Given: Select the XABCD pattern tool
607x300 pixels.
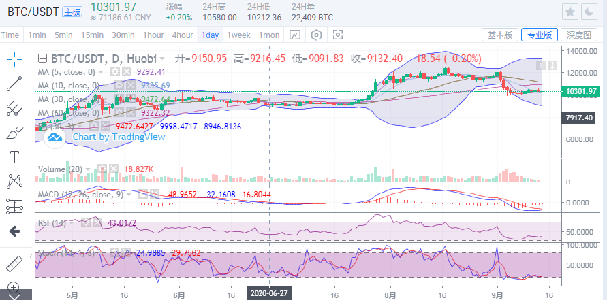Looking at the screenshot, I should click(x=14, y=182).
